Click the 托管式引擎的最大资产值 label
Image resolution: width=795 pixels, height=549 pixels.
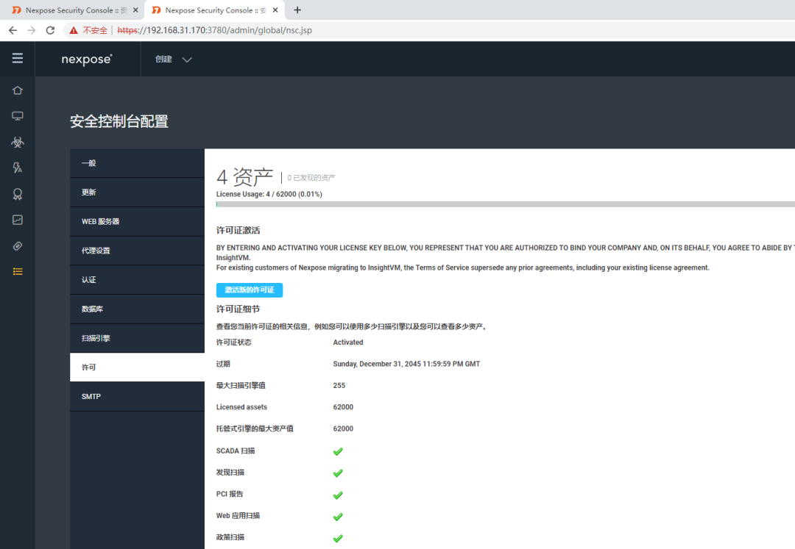click(255, 428)
